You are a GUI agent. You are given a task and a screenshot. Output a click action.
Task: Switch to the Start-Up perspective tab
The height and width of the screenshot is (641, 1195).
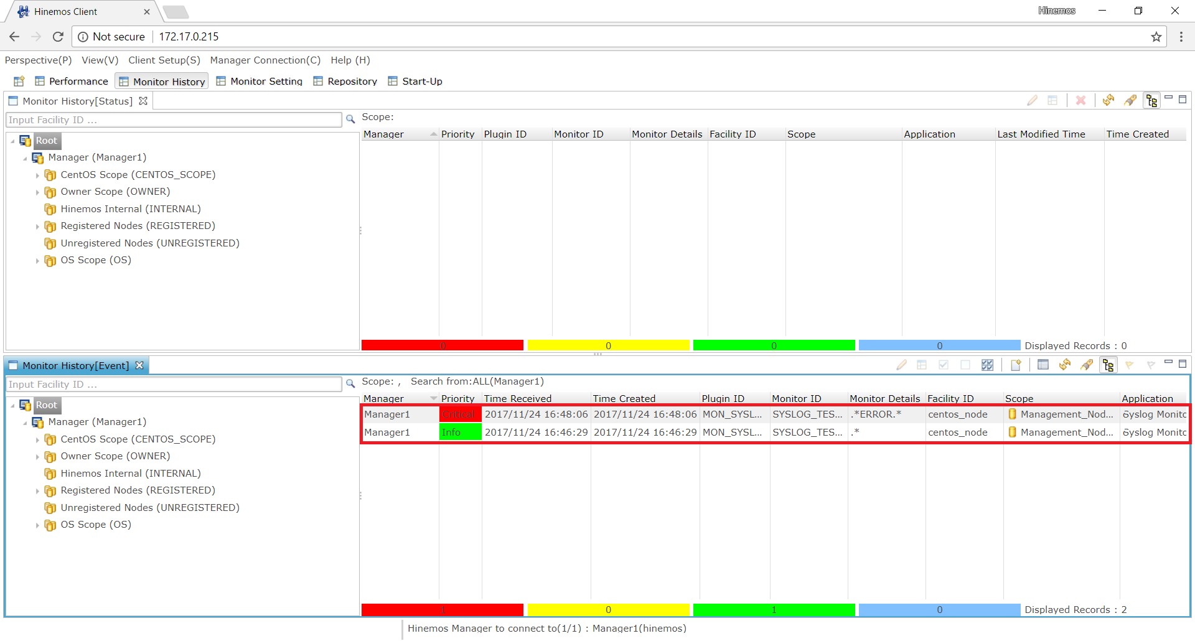point(415,82)
